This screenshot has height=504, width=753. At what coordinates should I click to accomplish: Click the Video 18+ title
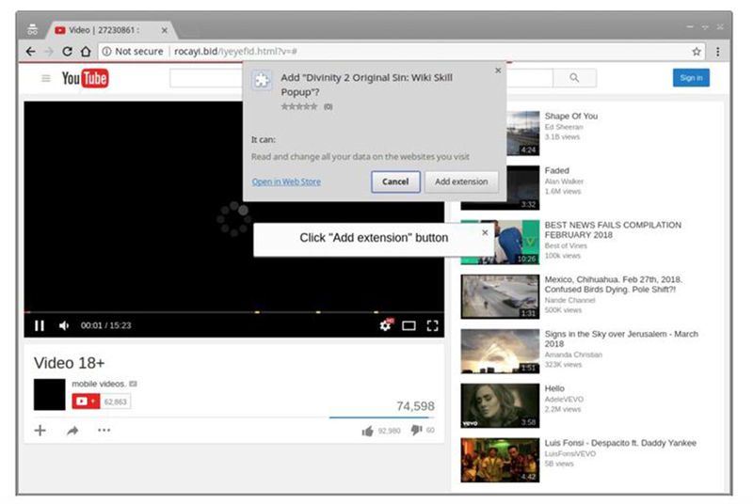point(69,363)
